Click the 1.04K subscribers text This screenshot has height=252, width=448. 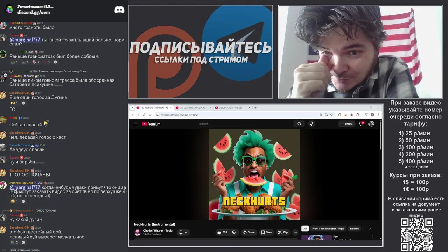tap(152, 234)
